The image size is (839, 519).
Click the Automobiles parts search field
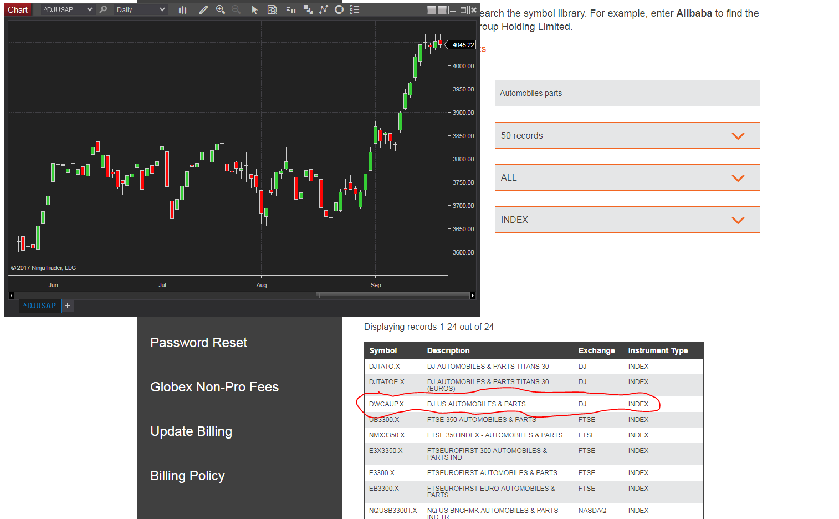627,93
